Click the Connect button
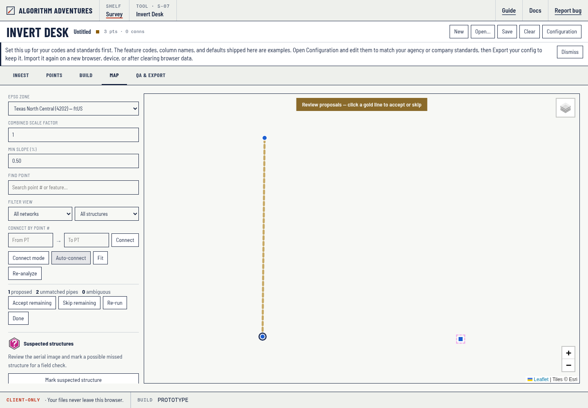This screenshot has width=588, height=408. point(125,240)
